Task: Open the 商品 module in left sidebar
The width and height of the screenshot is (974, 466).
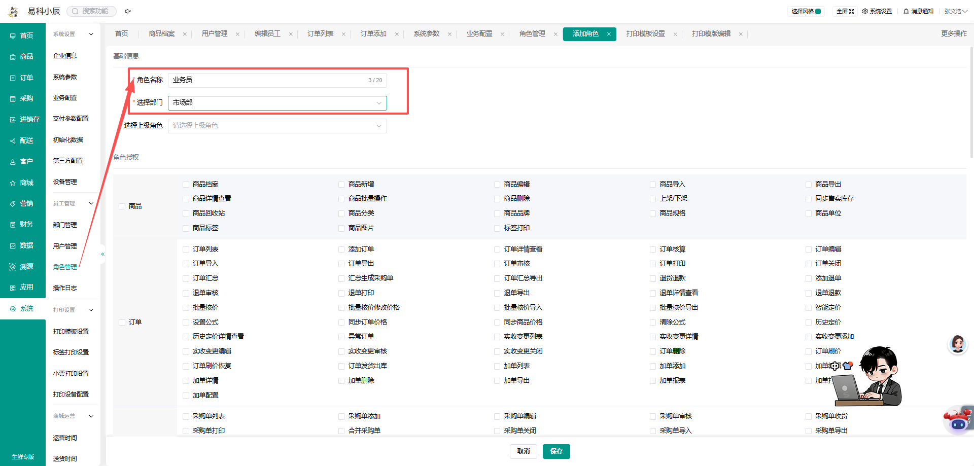Action: point(22,57)
